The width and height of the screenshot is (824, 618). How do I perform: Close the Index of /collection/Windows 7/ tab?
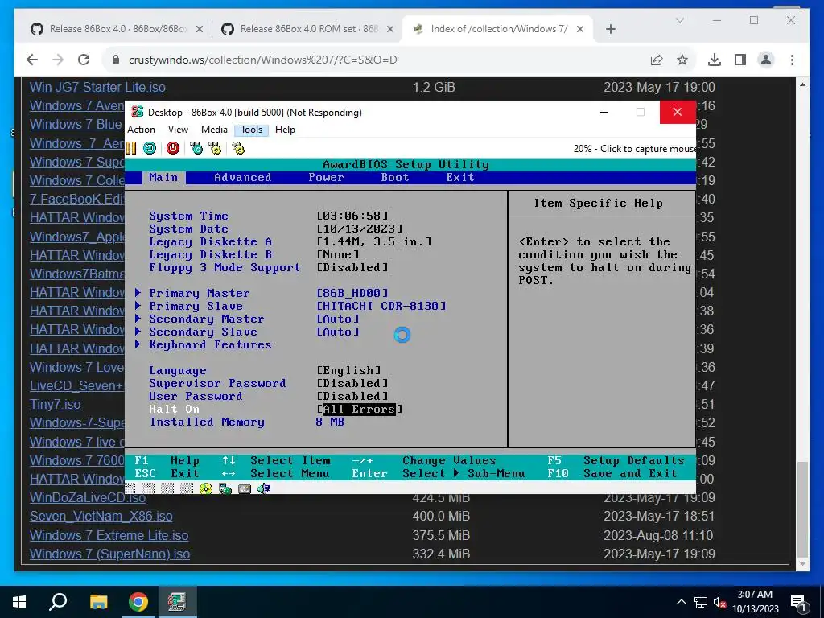click(580, 29)
